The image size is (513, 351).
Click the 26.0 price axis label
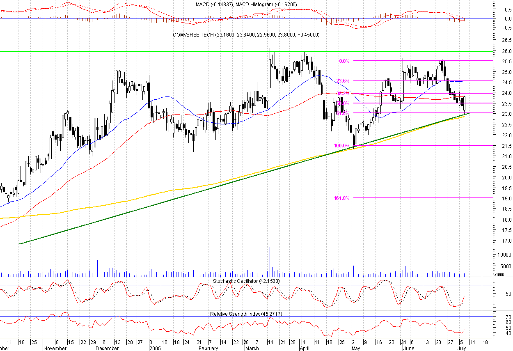506,51
